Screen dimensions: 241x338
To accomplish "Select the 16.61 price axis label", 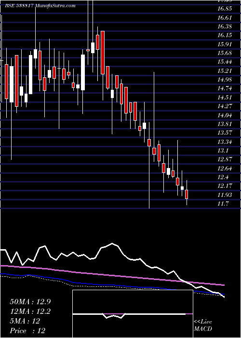I will click(225, 18).
